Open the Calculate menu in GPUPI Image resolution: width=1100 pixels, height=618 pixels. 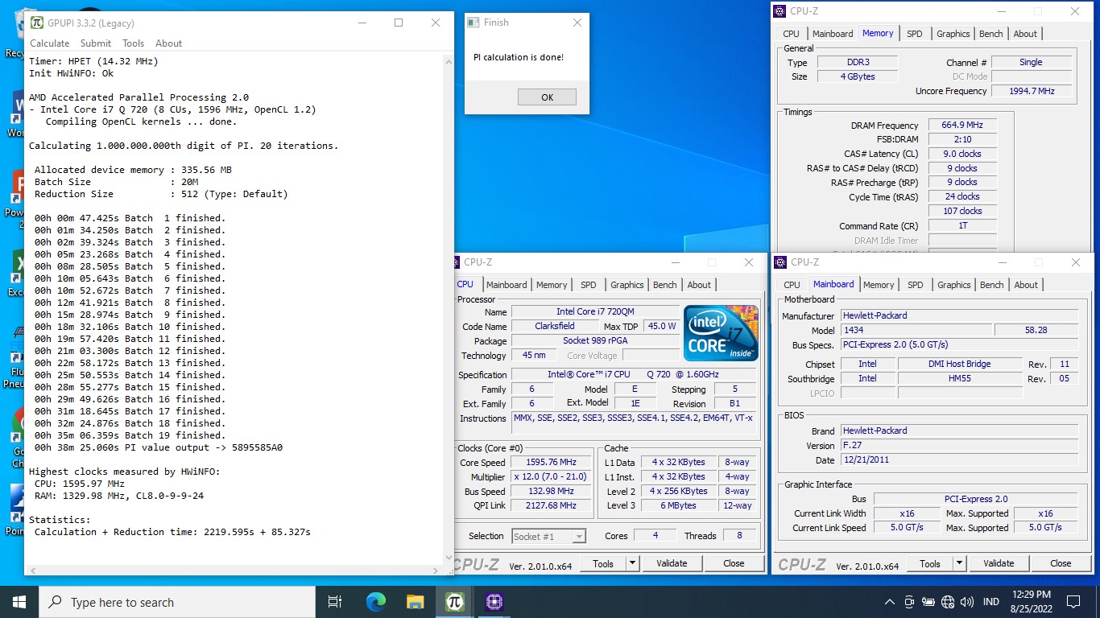pos(50,43)
